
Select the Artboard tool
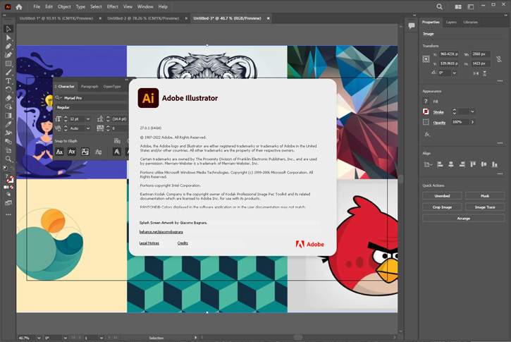tap(8, 150)
